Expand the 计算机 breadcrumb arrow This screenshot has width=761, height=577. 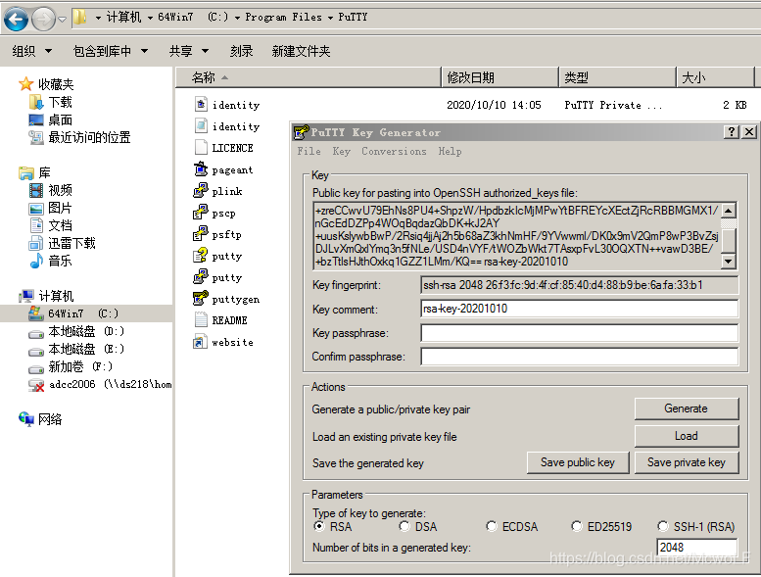(x=150, y=18)
